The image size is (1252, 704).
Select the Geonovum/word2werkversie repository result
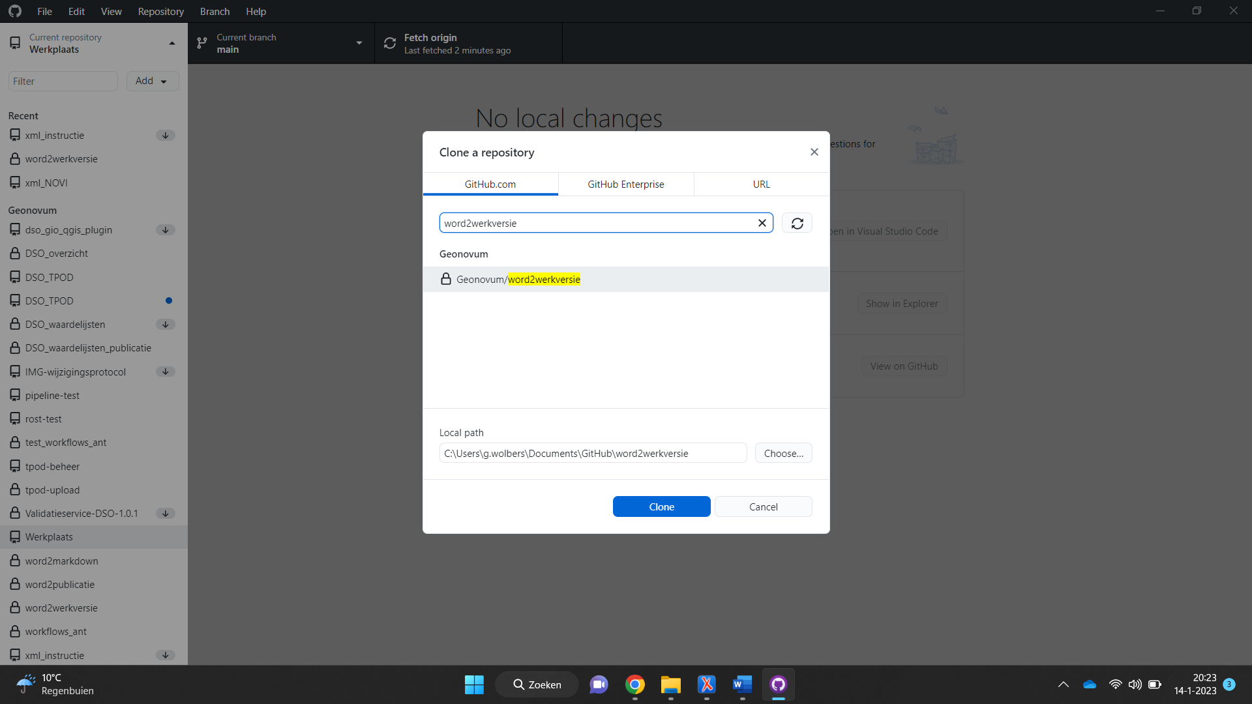(626, 279)
